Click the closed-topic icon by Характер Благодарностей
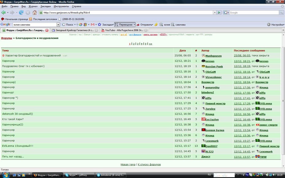The image size is (285, 178). tap(3, 55)
